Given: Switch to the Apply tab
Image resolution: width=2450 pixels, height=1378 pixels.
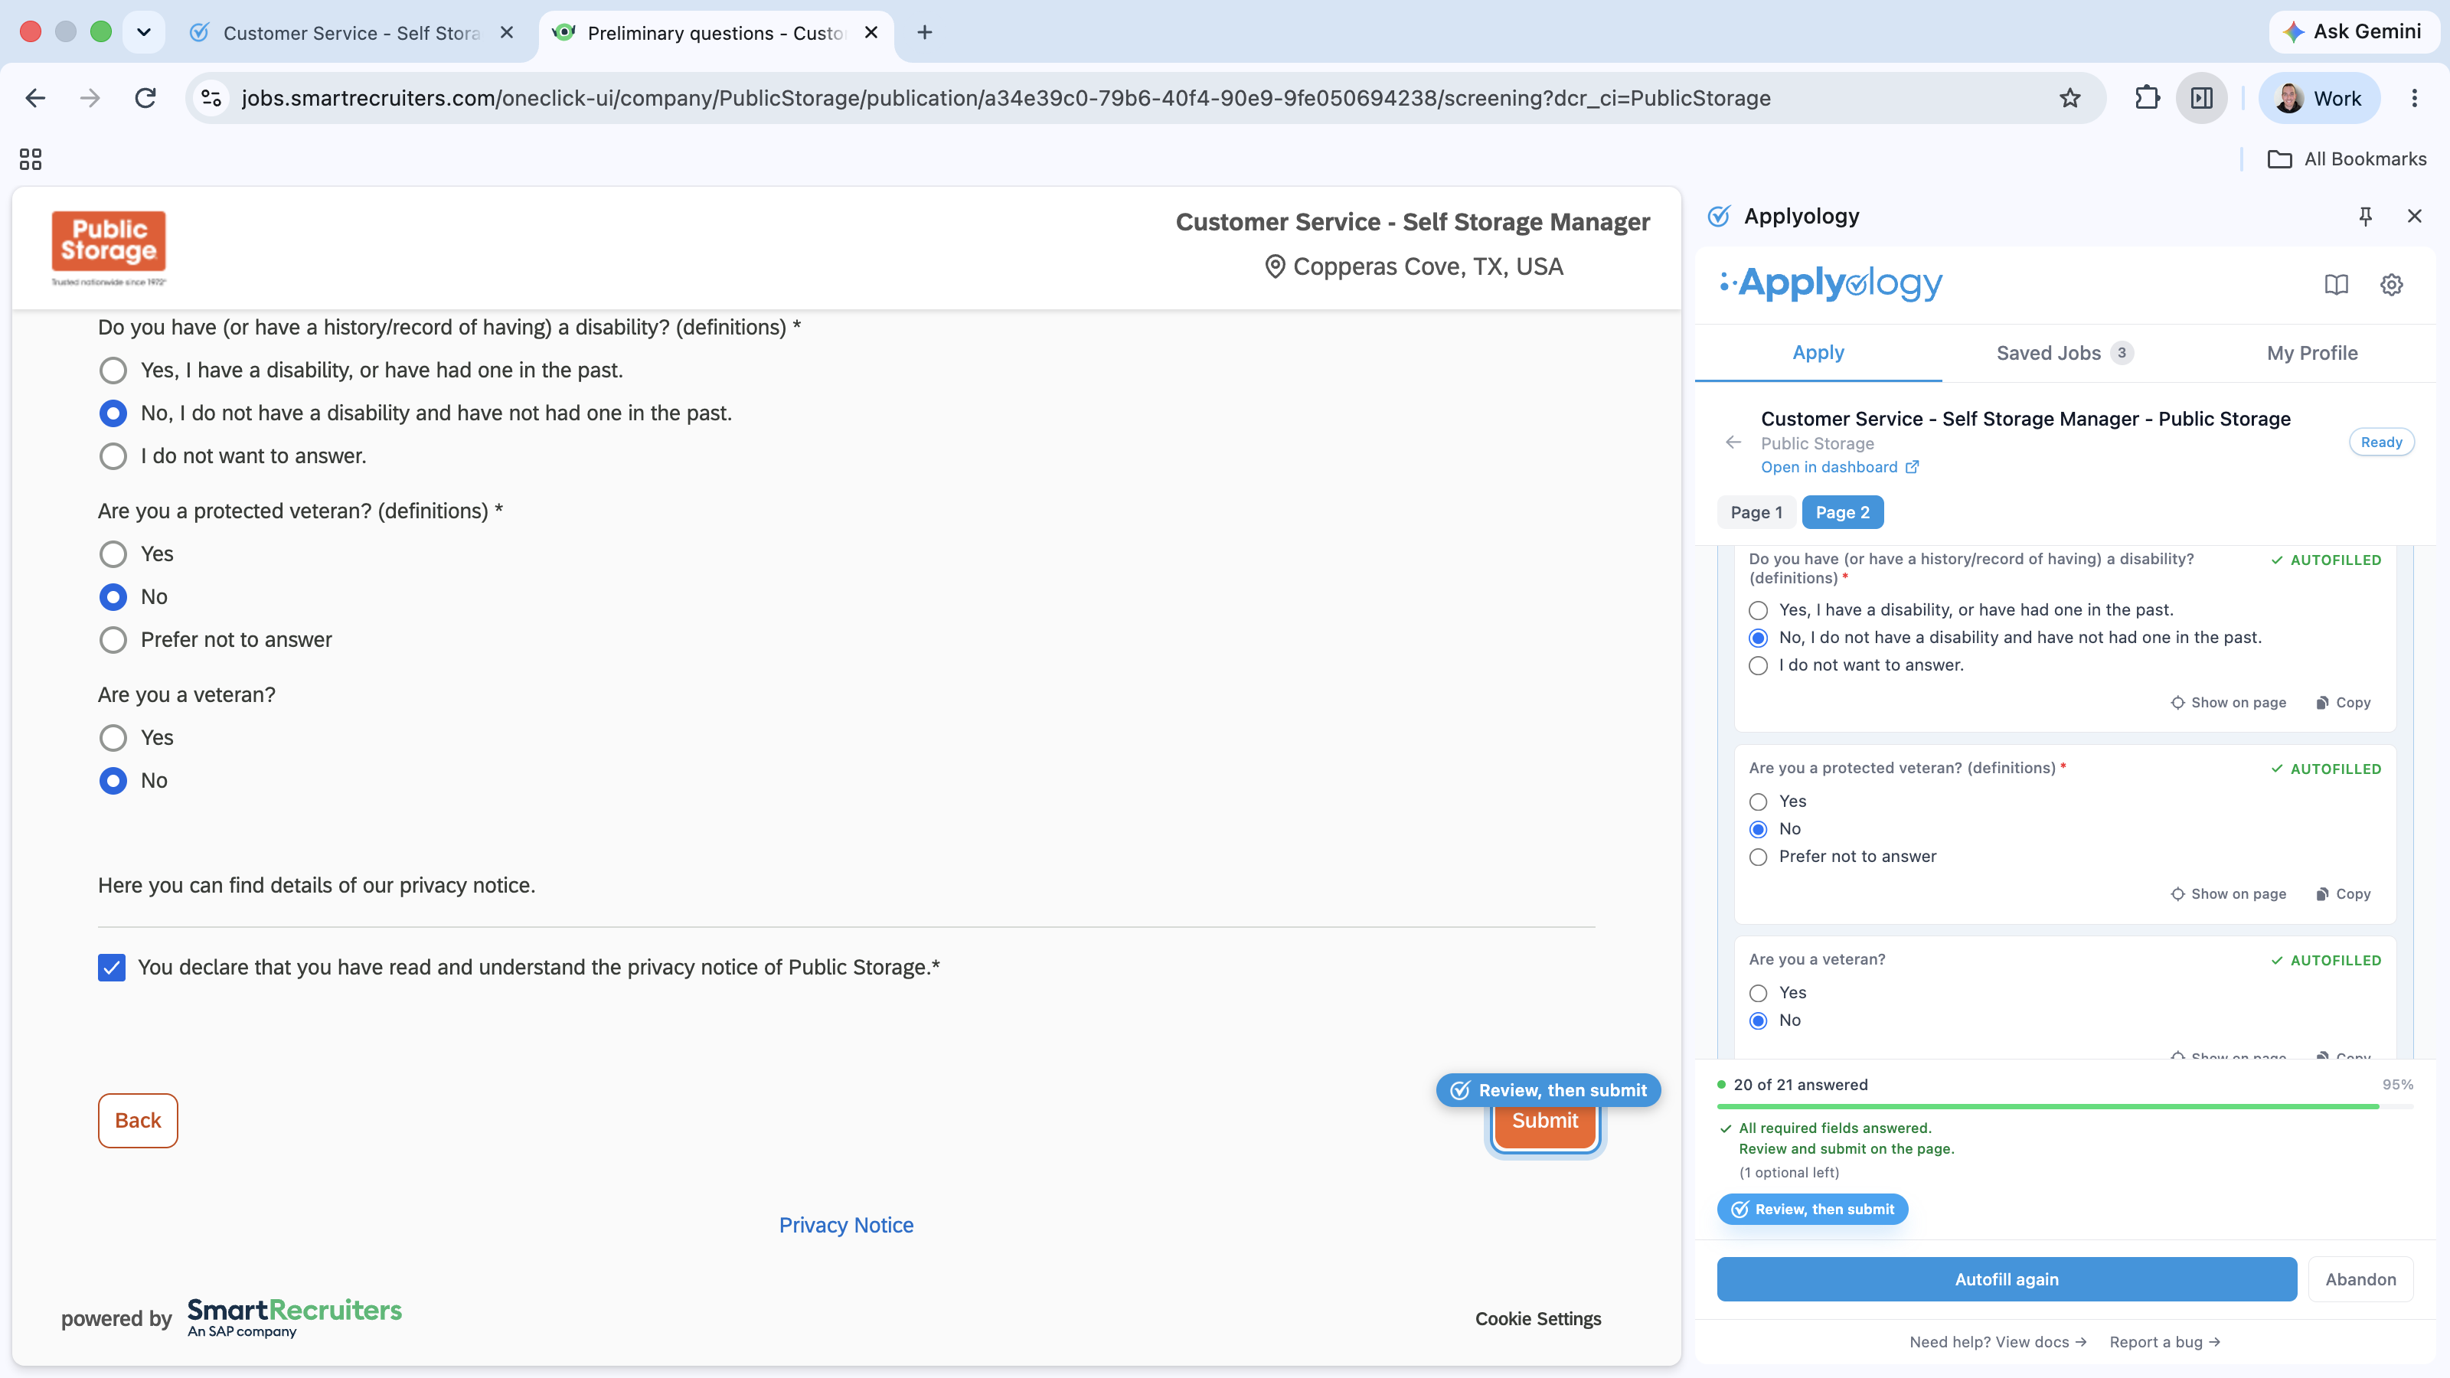Looking at the screenshot, I should click(x=1818, y=353).
